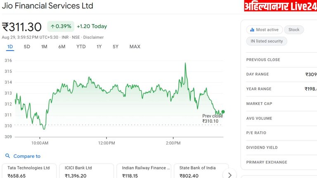Open the Tata Technologies Ltd card
The height and width of the screenshot is (178, 317).
coord(29,171)
